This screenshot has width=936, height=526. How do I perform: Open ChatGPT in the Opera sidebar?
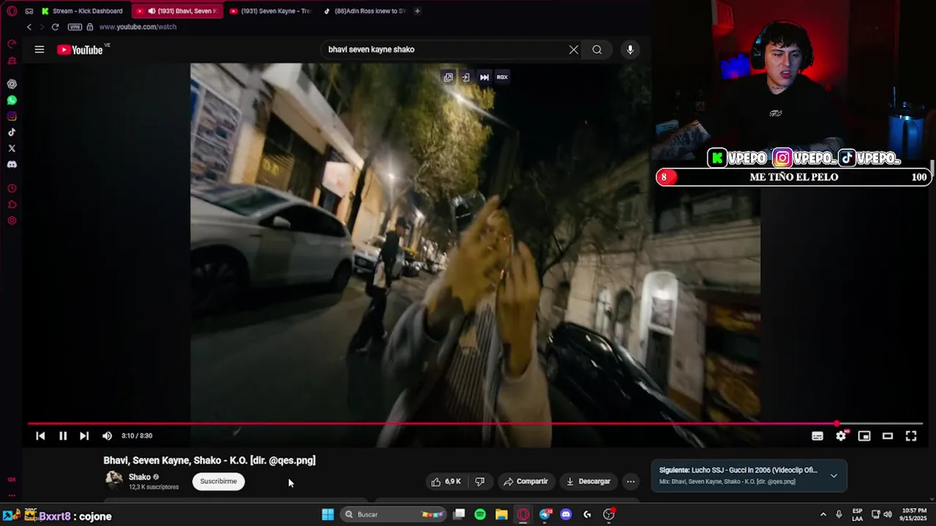click(12, 84)
